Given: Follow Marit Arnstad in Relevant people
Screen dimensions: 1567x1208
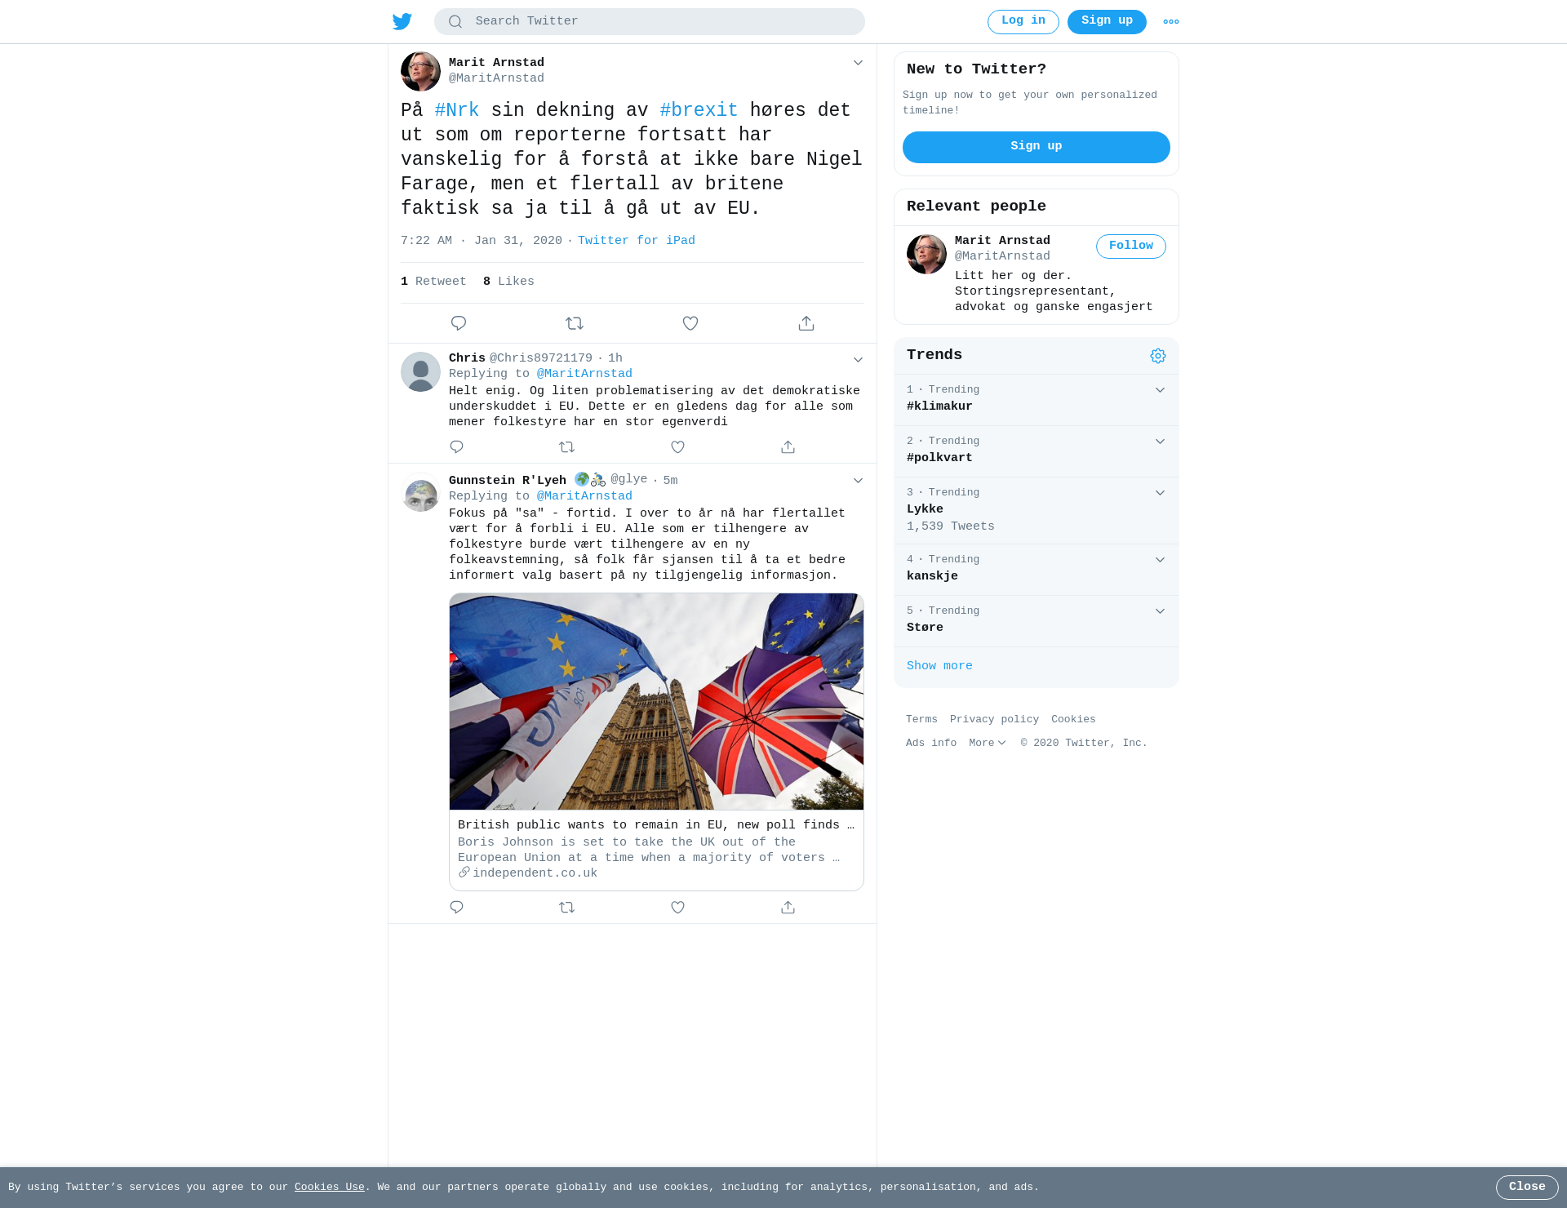Looking at the screenshot, I should tap(1131, 246).
